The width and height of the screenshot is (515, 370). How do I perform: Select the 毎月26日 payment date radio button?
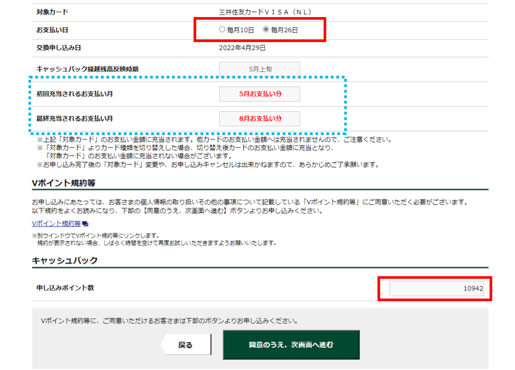point(267,30)
